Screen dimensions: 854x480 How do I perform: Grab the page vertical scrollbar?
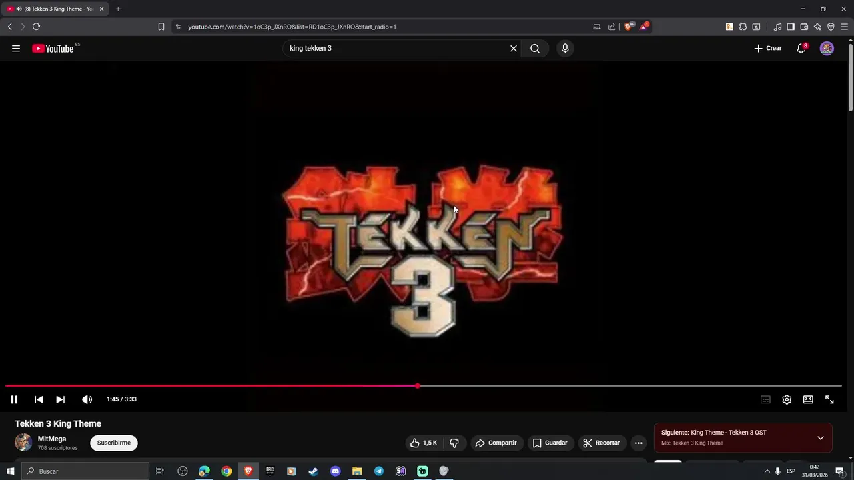click(x=851, y=77)
